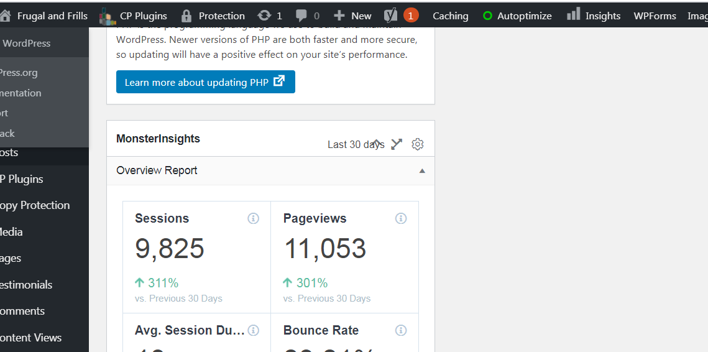Screen dimensions: 708x352
Task: Open WPForms in the admin bar
Action: (655, 16)
